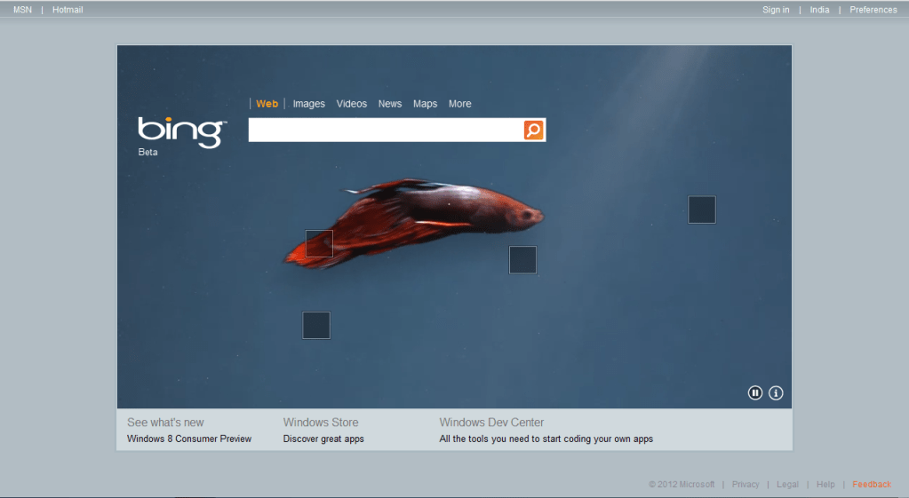Viewport: 909px width, 498px height.
Task: Click the hotspot square below the fish
Action: pyautogui.click(x=316, y=325)
